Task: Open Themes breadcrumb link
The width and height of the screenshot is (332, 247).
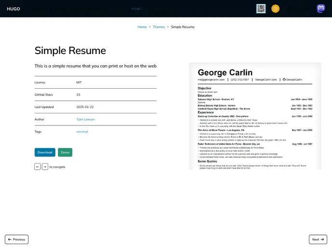Action: 159,27
